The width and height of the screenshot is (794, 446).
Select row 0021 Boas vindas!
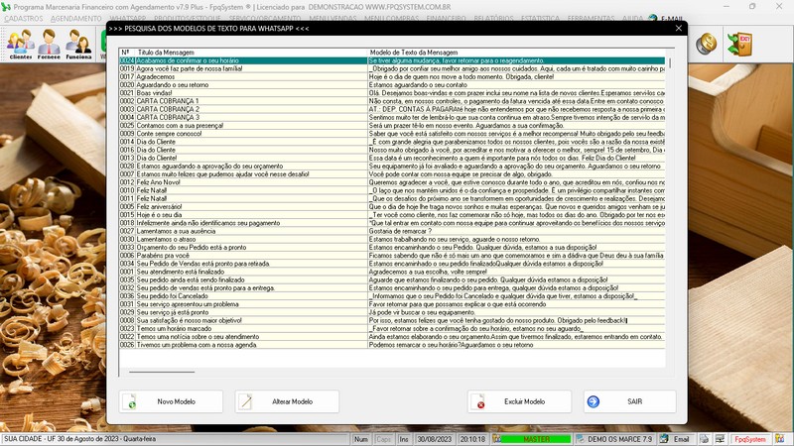[392, 93]
